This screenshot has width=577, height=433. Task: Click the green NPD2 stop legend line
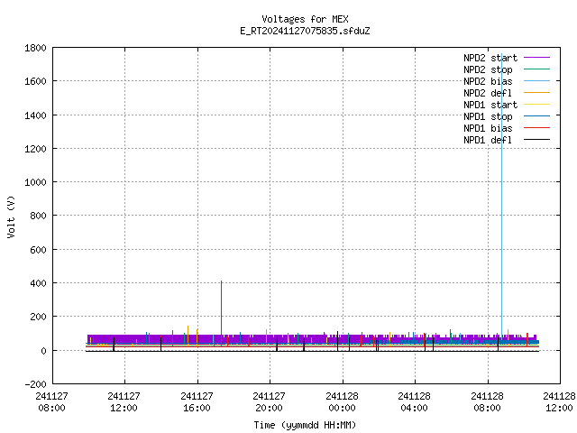click(x=536, y=69)
